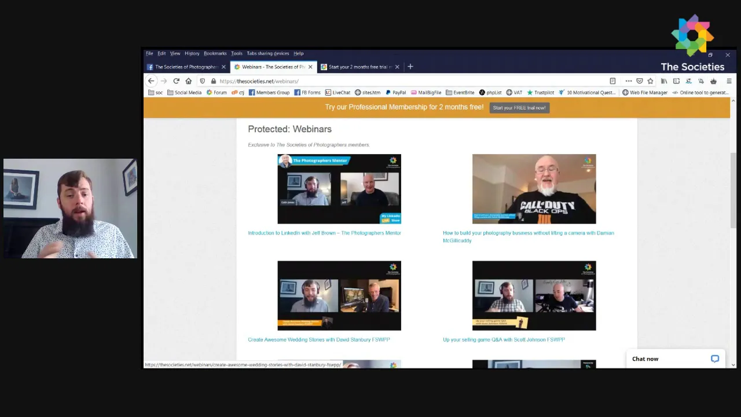Image resolution: width=741 pixels, height=417 pixels.
Task: Open the Help menu
Action: (x=298, y=53)
